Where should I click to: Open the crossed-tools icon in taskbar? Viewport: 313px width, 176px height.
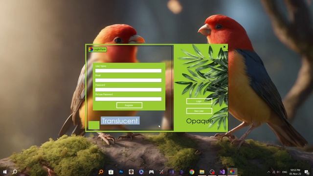pyautogui.click(x=161, y=172)
